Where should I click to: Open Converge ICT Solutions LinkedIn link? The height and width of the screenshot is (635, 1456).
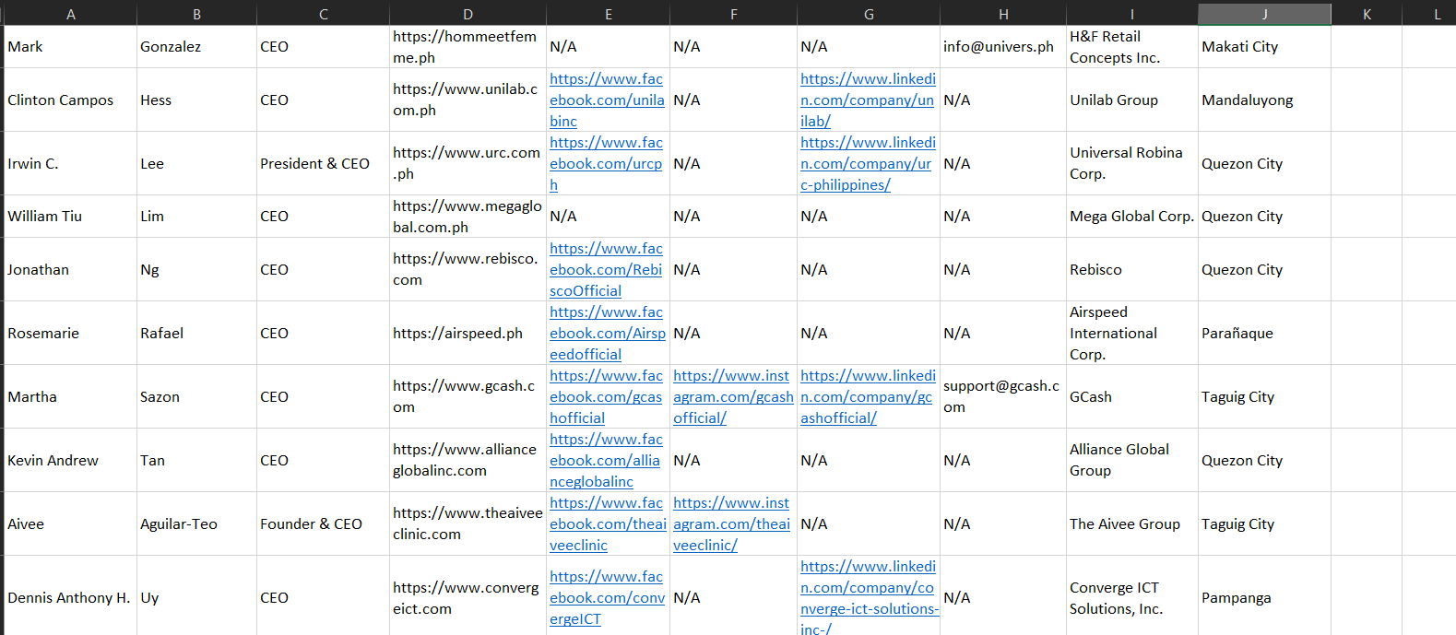[870, 597]
